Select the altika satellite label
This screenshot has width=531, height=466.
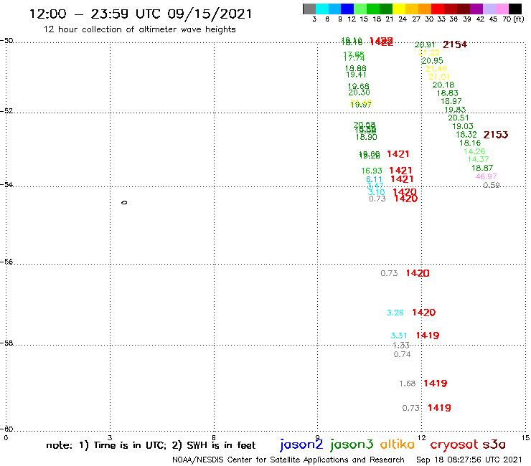[x=398, y=444]
